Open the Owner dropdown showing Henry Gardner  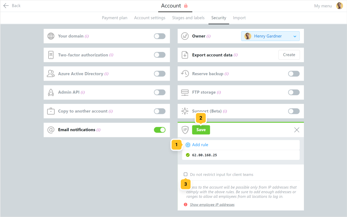click(x=270, y=36)
